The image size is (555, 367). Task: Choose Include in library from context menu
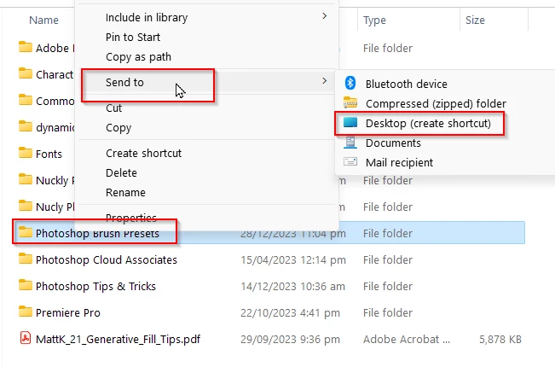point(147,17)
